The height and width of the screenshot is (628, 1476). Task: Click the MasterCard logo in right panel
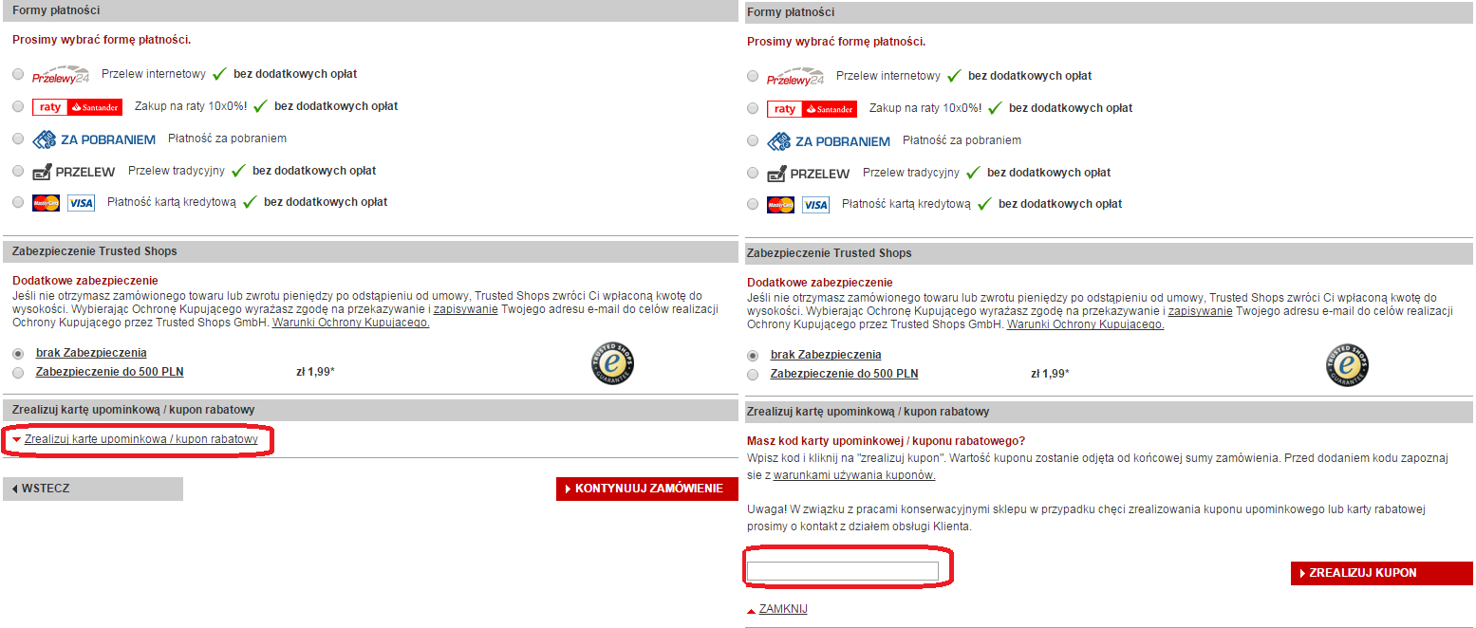(x=781, y=204)
